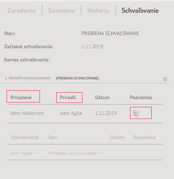Select John Agile in the approvers list
The height and width of the screenshot is (179, 174).
click(x=21, y=153)
